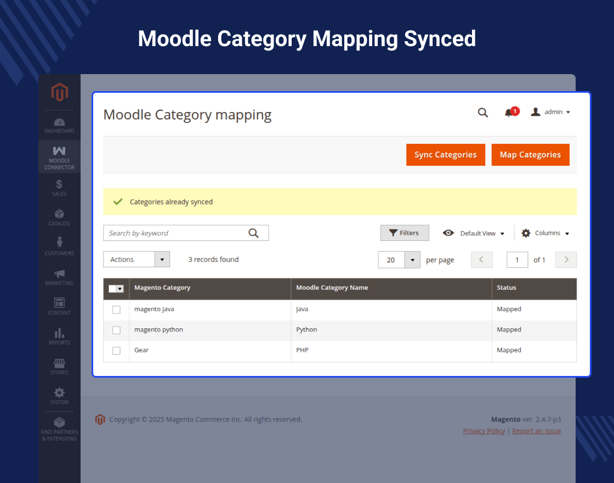Open per page size dropdown arrow
The width and height of the screenshot is (614, 483).
tap(412, 260)
